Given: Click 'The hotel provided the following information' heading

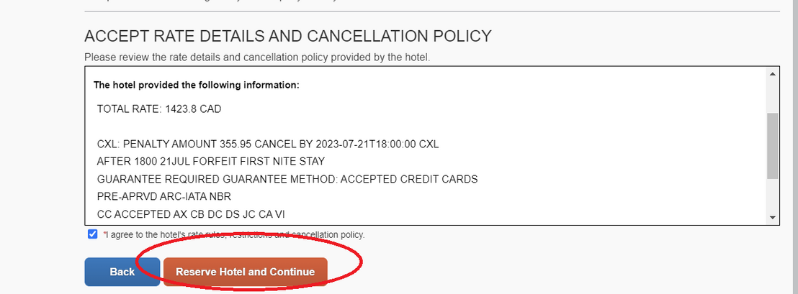Looking at the screenshot, I should point(196,85).
